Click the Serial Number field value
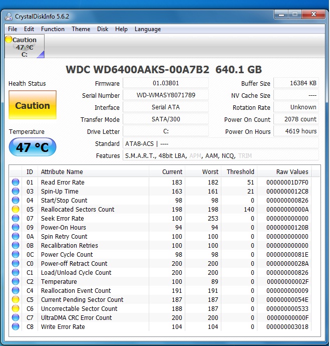This screenshot has width=330, height=346. (x=166, y=95)
